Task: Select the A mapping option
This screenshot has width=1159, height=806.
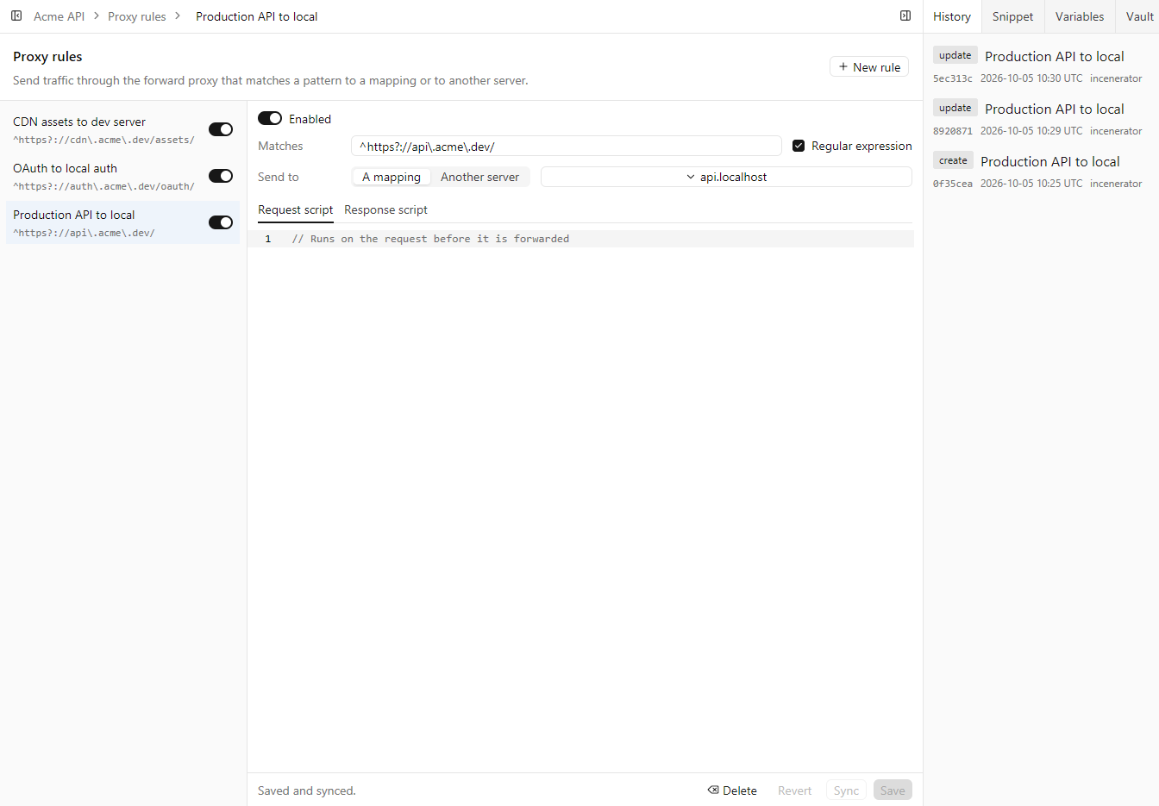Action: tap(392, 177)
